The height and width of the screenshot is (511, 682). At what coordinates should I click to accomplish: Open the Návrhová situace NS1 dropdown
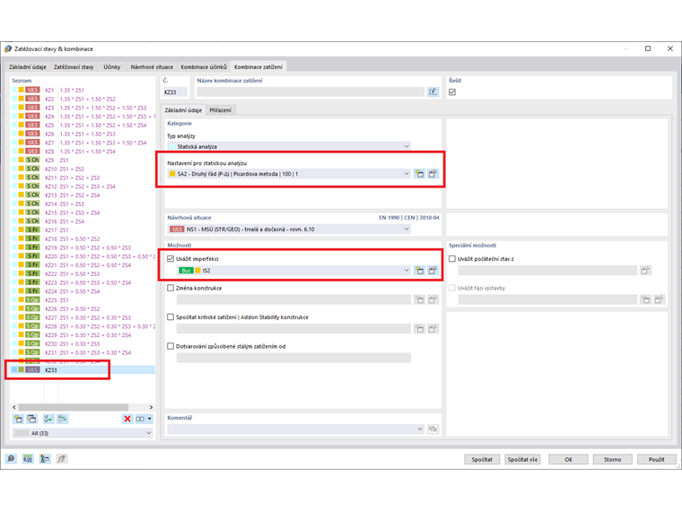pos(289,229)
